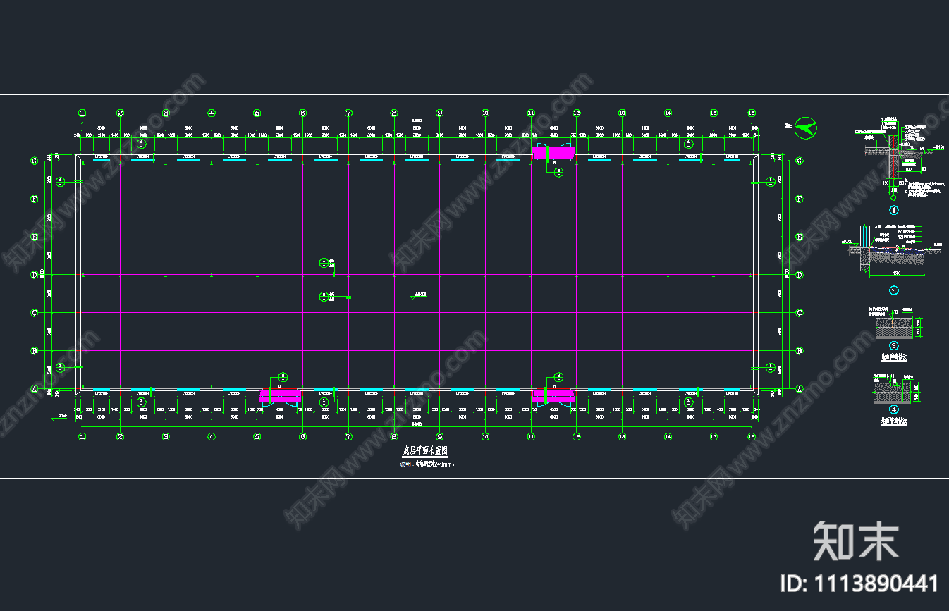This screenshot has width=949, height=611.
Task: Select axis bubble B on the right side
Action: [800, 350]
